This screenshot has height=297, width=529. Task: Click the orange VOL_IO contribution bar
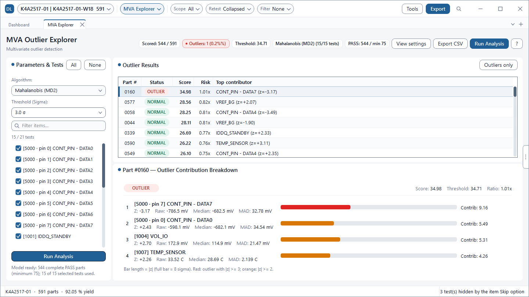click(x=310, y=239)
